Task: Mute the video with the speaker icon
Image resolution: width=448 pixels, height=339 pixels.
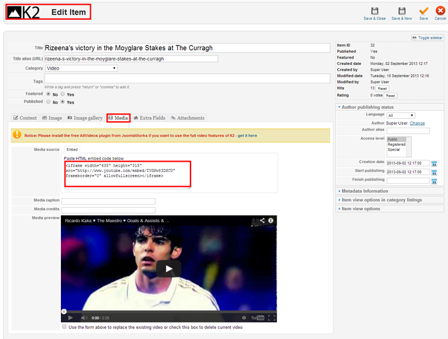Action: click(84, 318)
